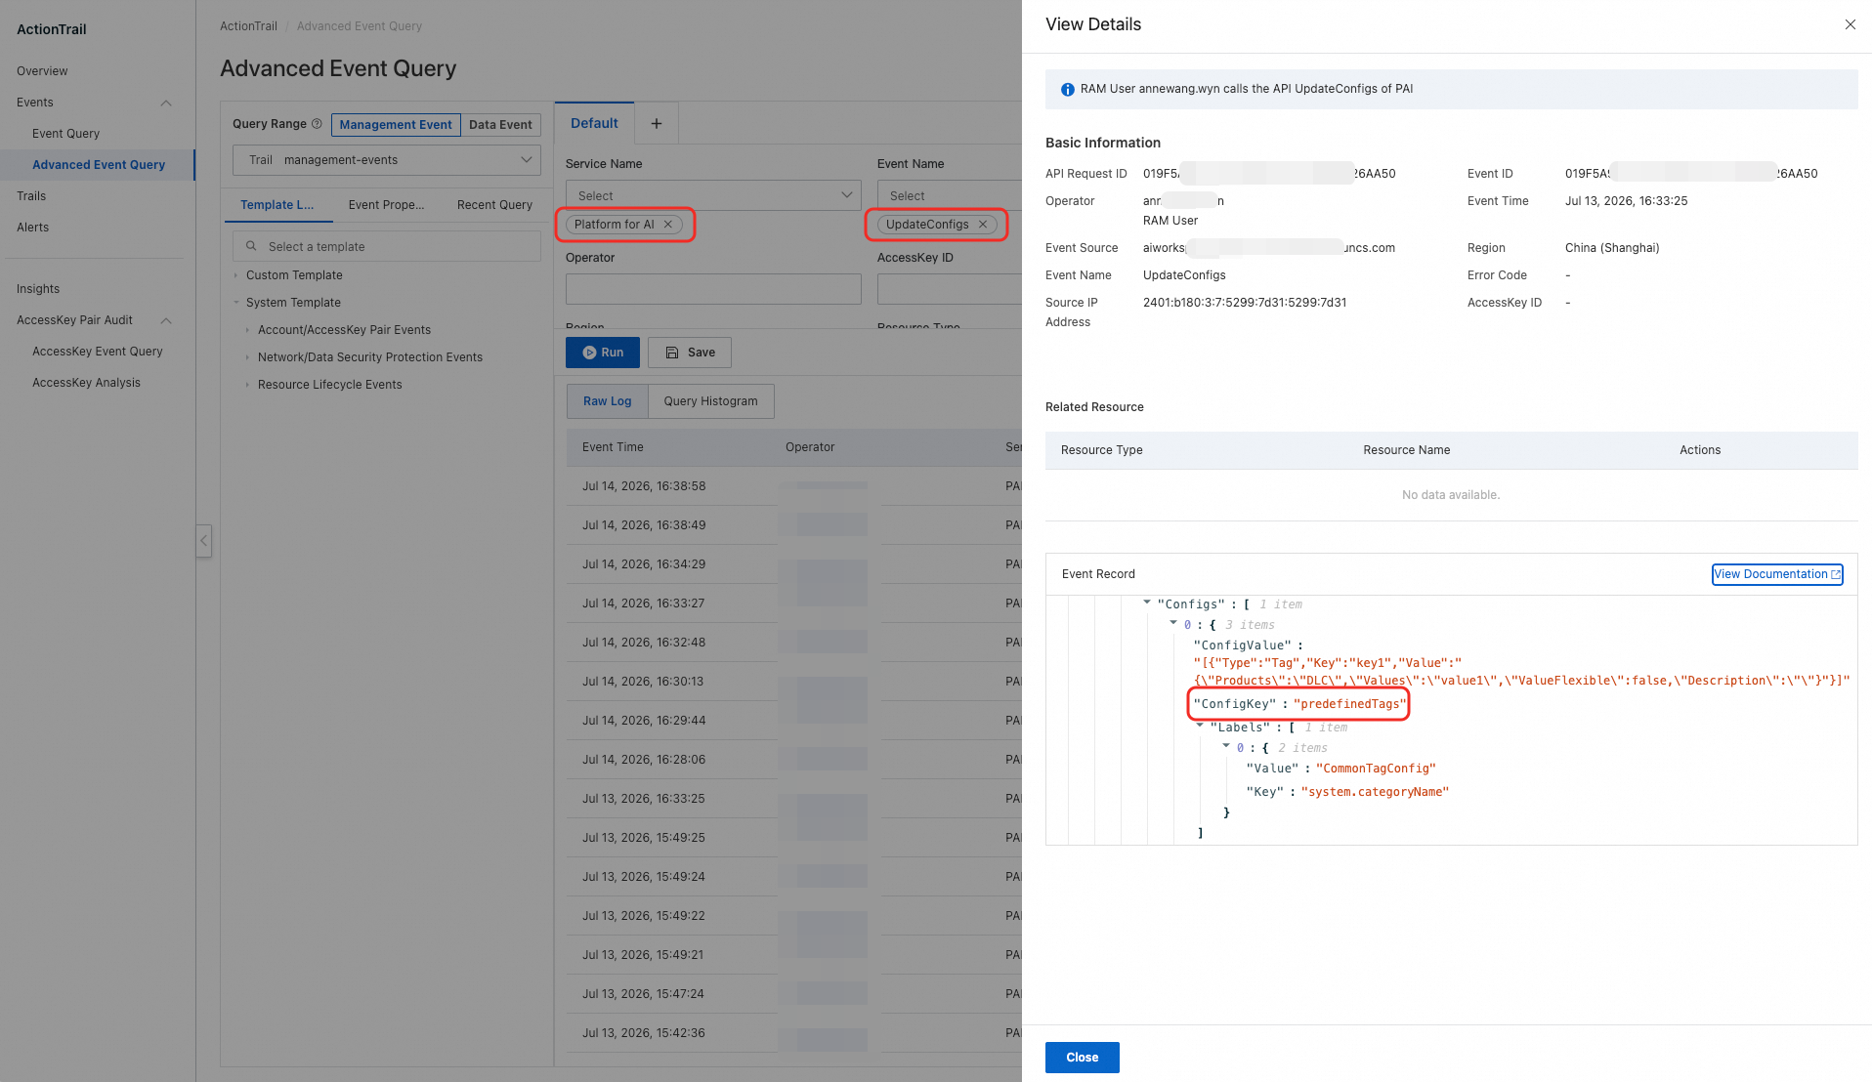This screenshot has height=1082, width=1872.
Task: Open the Service Name select dropdown
Action: [713, 195]
